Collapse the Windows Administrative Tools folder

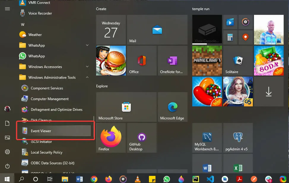tap(87, 78)
